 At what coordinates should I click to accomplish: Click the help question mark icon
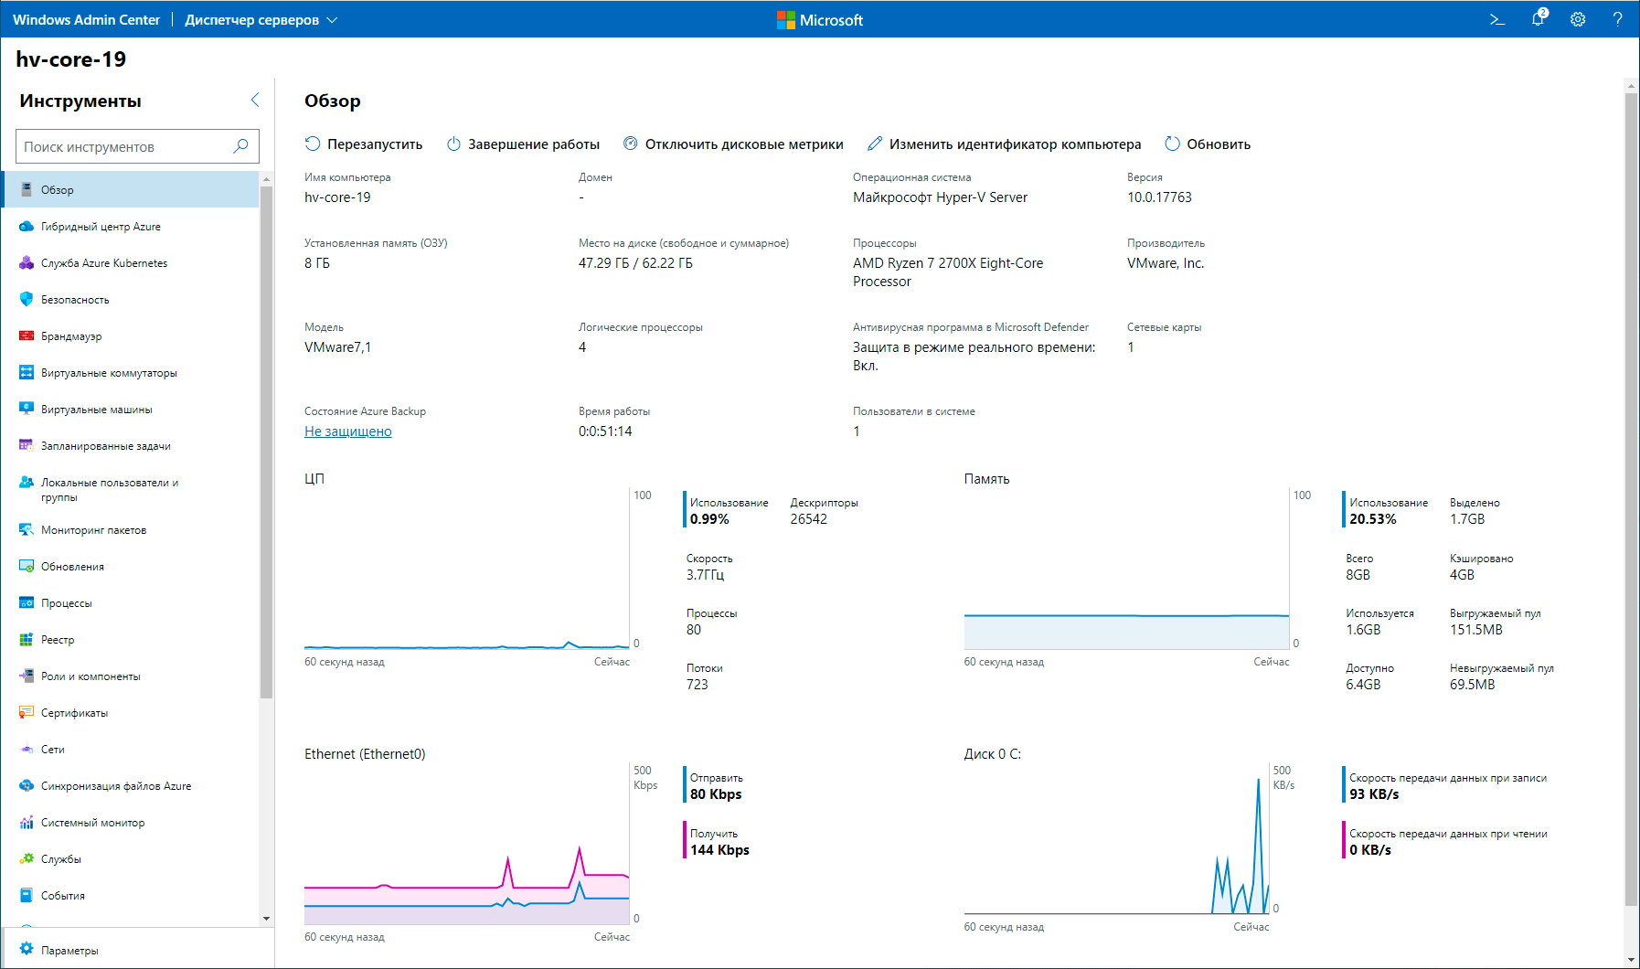(1617, 19)
